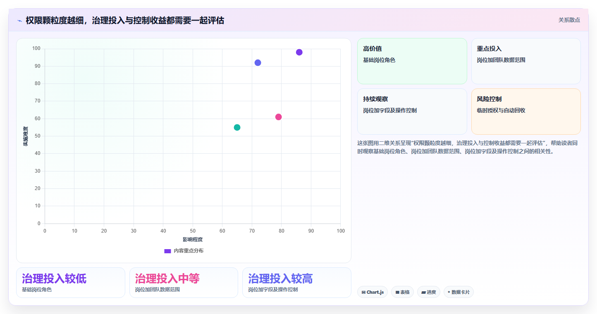This screenshot has height=314, width=597.
Task: Open the 风险控制 card
Action: coord(526,112)
